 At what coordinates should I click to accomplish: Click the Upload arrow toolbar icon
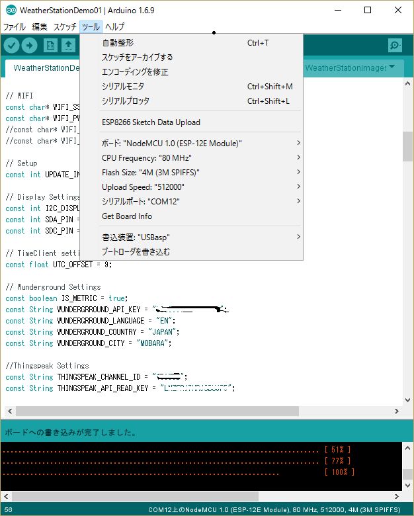(30, 45)
